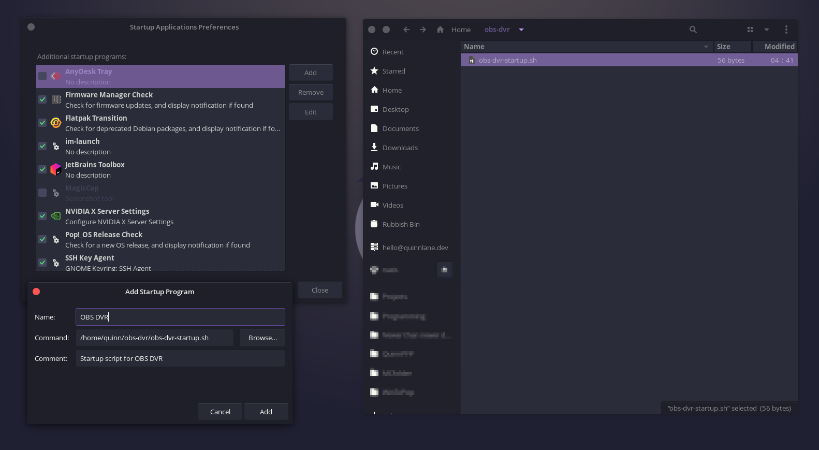Click the shell script file icon
The width and height of the screenshot is (819, 450).
472,60
